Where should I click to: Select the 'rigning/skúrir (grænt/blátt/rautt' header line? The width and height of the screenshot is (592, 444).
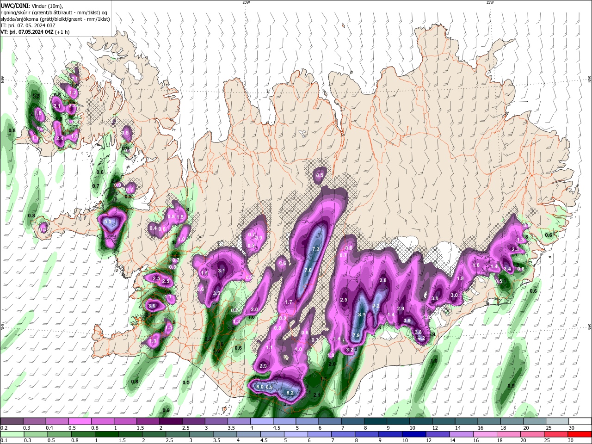pyautogui.click(x=55, y=12)
